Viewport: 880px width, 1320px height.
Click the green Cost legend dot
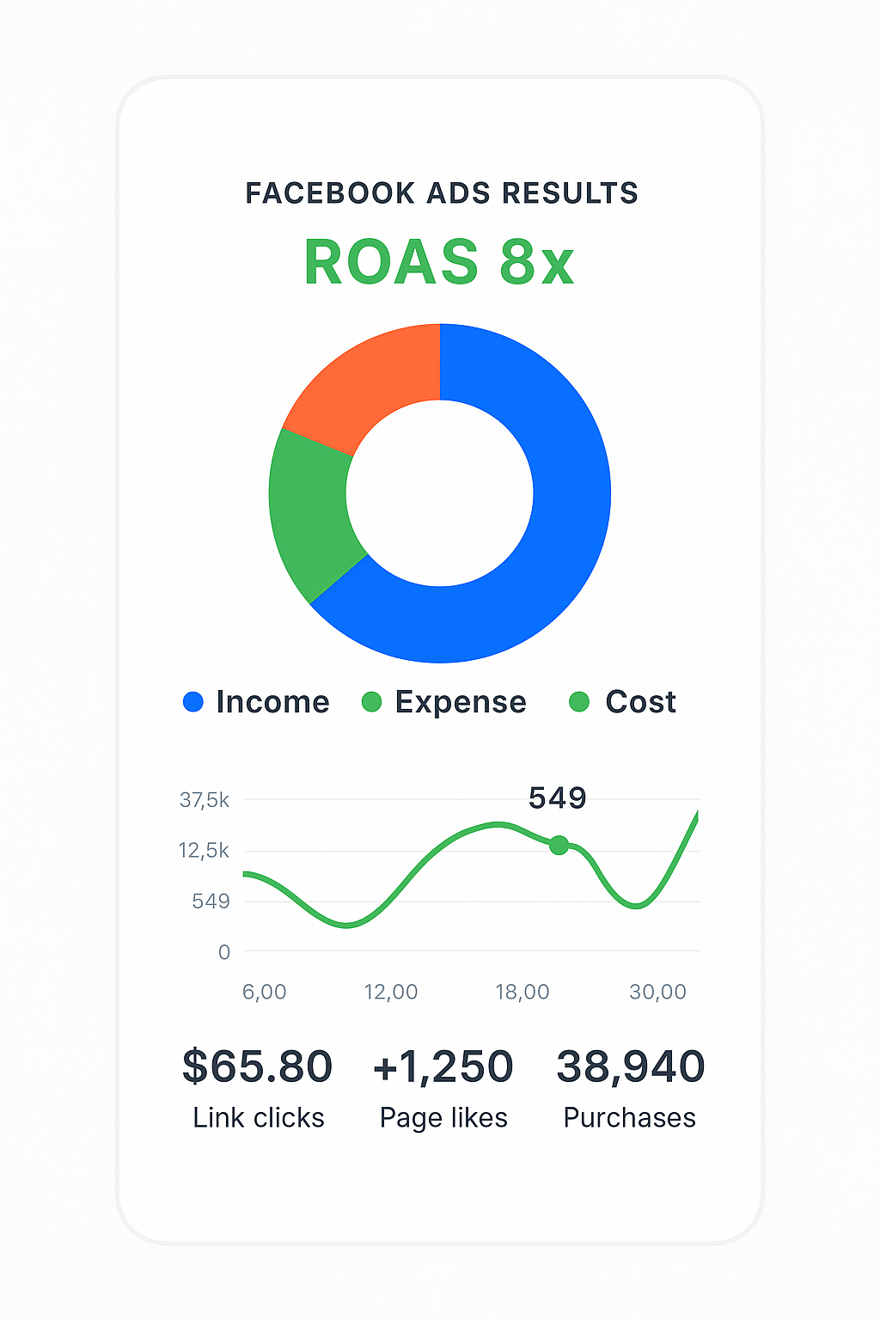579,702
